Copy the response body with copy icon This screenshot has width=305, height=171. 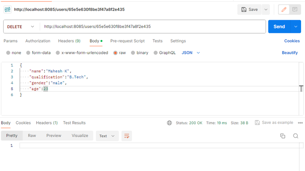tap(283, 136)
